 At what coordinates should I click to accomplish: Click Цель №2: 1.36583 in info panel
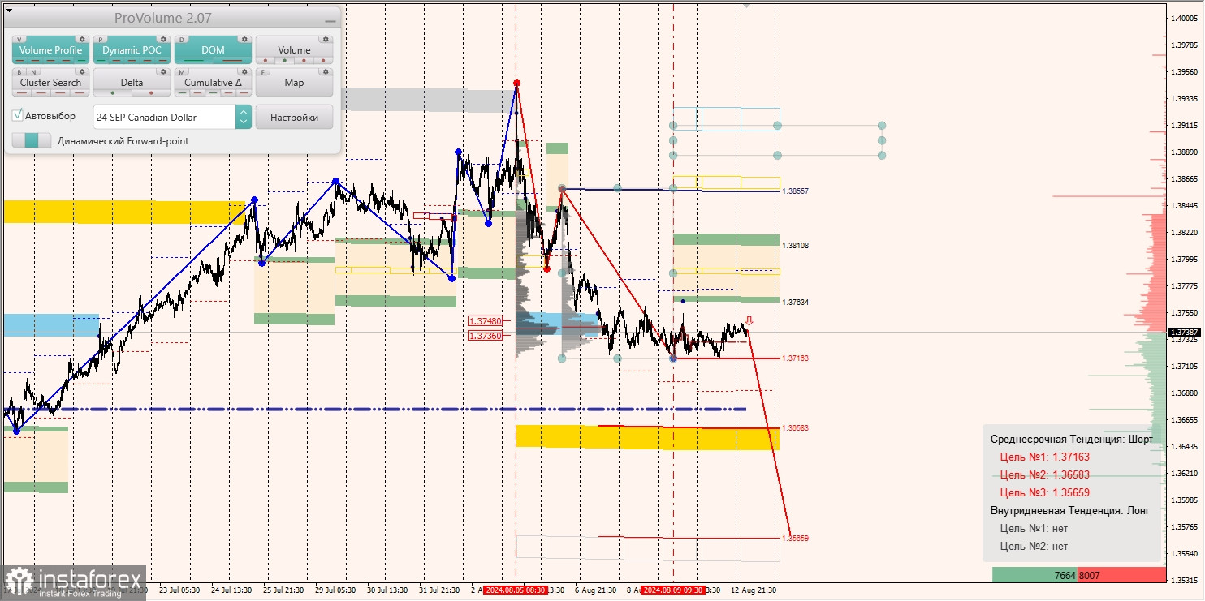pyautogui.click(x=1045, y=474)
